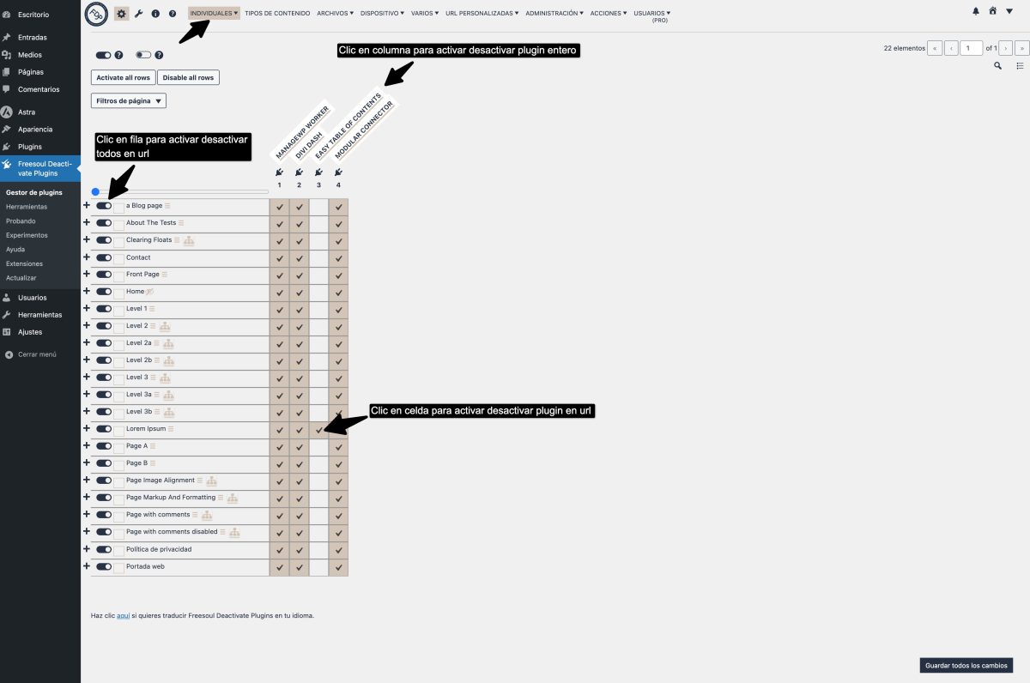Click the blue slider handle above the rows
This screenshot has width=1030, height=683.
[95, 191]
